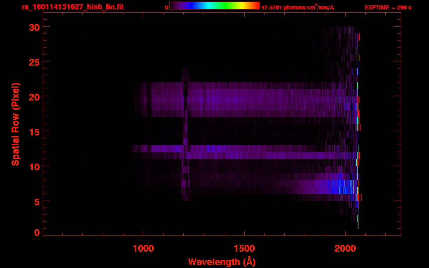Click the rainbow color scale bar

214,6
